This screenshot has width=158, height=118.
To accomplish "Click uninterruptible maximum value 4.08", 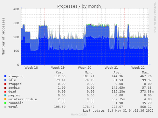I will [148, 99].
